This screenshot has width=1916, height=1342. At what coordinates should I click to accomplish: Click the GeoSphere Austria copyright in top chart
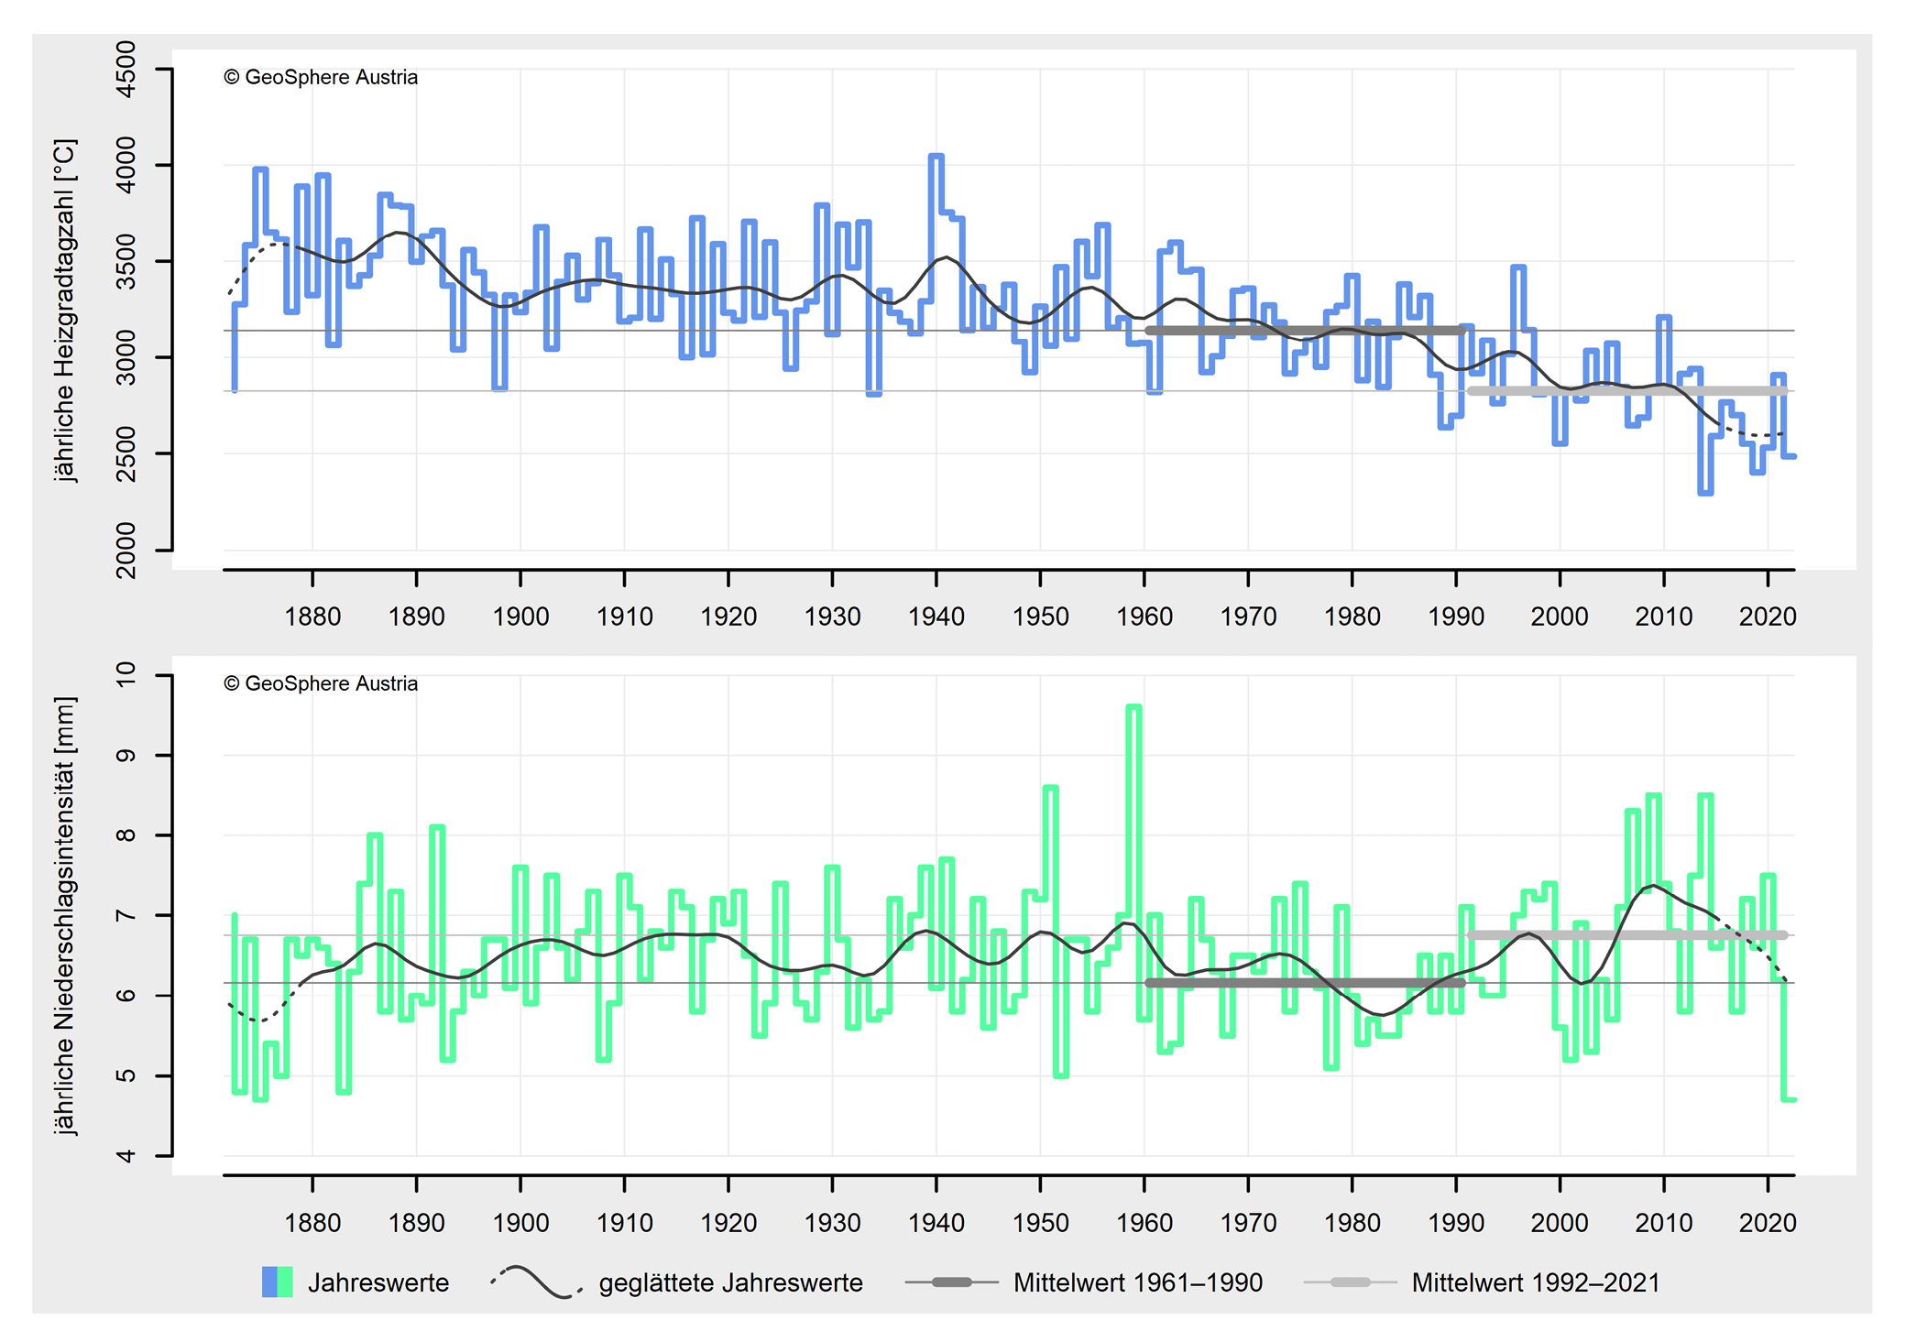coord(321,78)
